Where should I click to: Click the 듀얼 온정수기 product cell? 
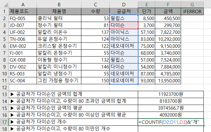point(59,39)
